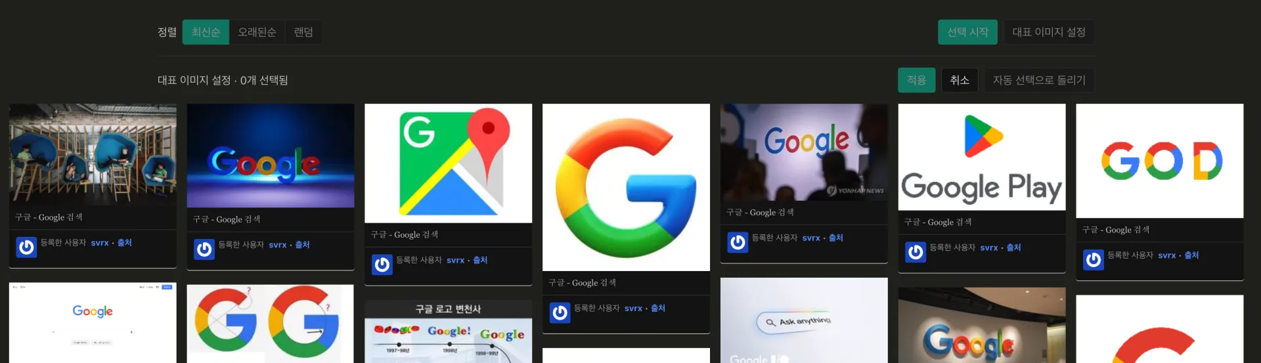The width and height of the screenshot is (1261, 363).
Task: Open the 출처 source link under the Google Play image
Action: [x=1014, y=248]
